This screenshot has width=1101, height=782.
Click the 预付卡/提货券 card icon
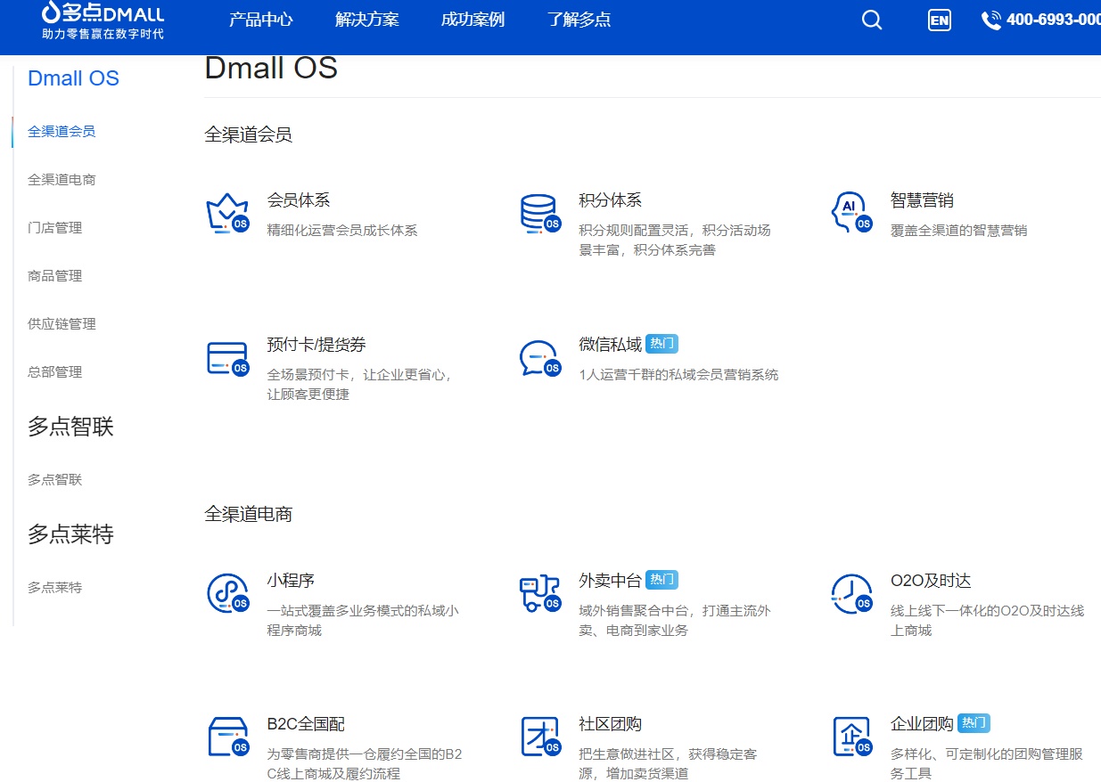[x=227, y=358]
